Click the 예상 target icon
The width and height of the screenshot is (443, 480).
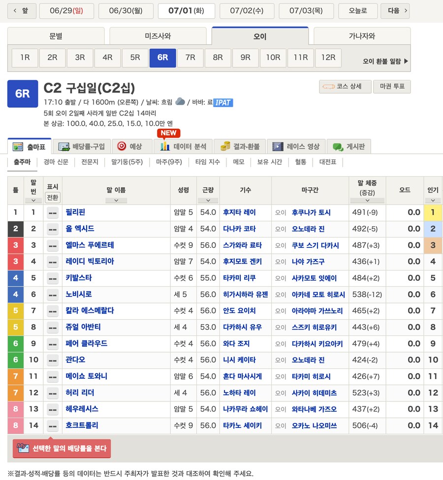coord(122,146)
